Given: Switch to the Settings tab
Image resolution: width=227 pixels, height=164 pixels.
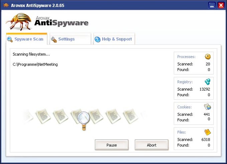Looking at the screenshot, I should [x=70, y=39].
